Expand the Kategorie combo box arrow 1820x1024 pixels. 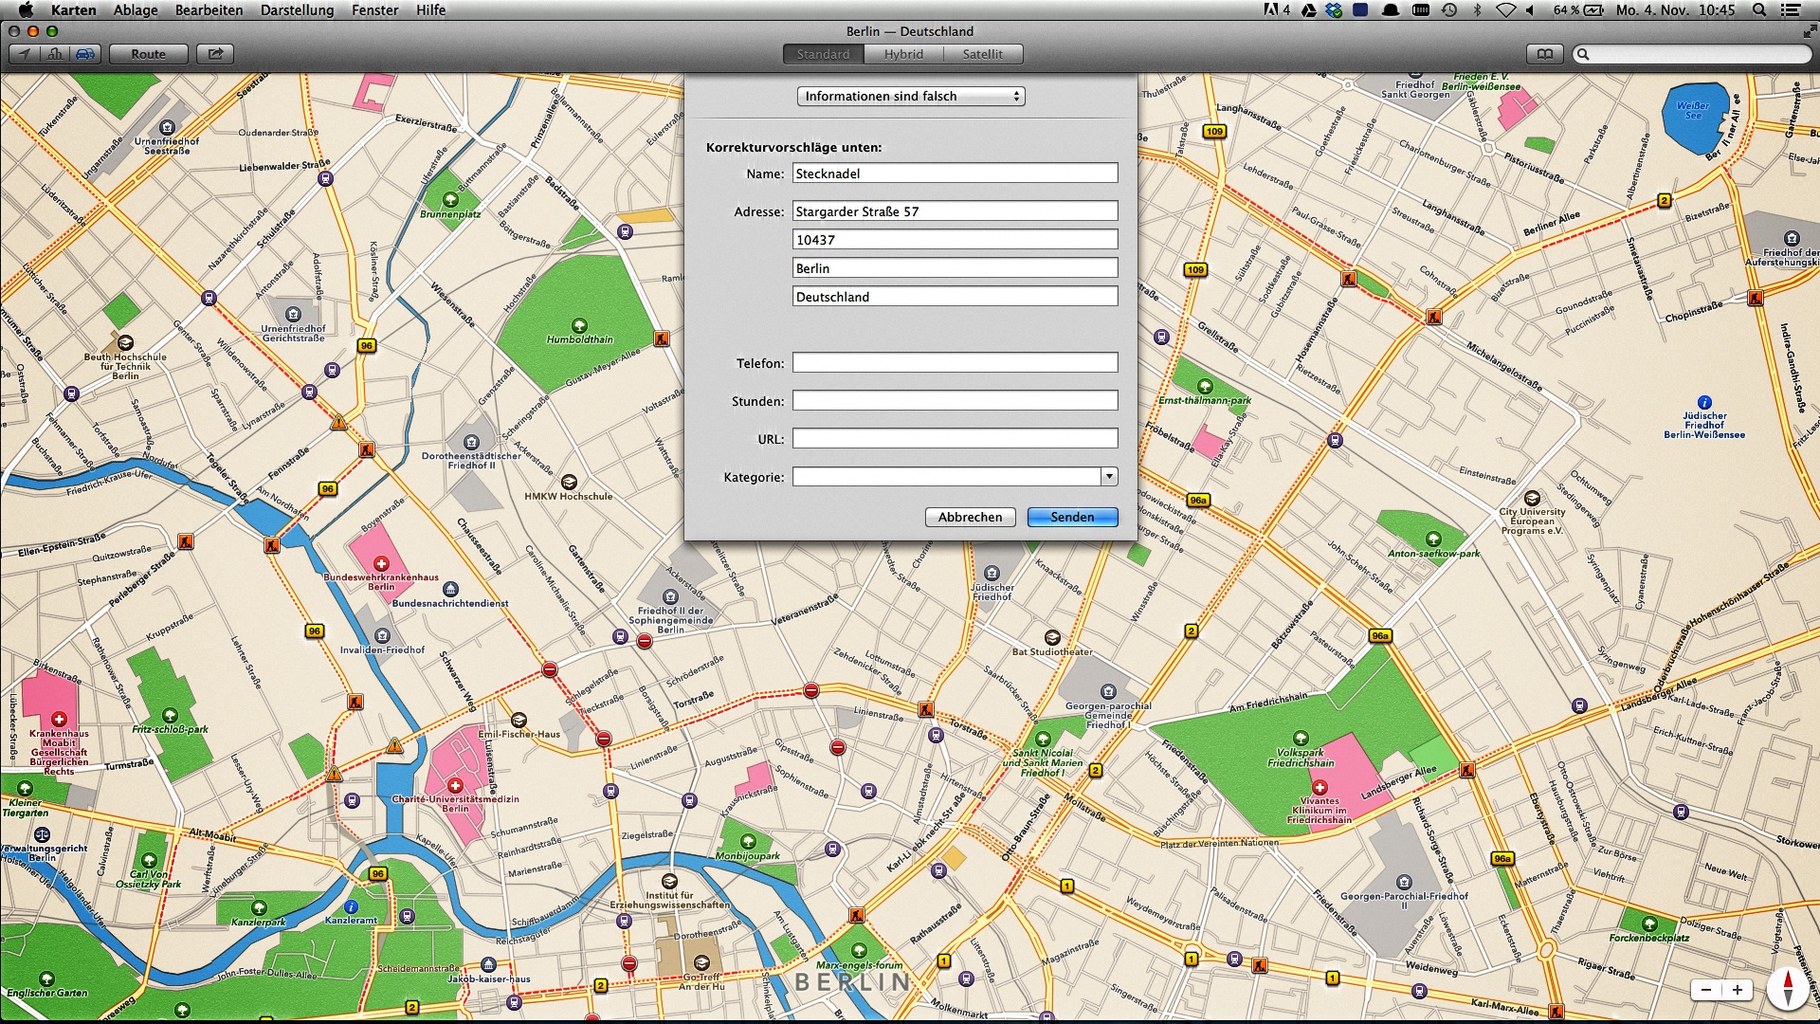pos(1109,476)
